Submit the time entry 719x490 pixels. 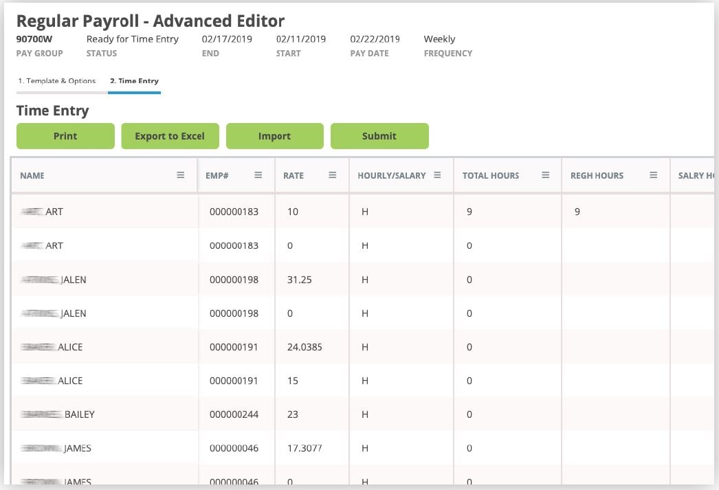pyautogui.click(x=379, y=136)
